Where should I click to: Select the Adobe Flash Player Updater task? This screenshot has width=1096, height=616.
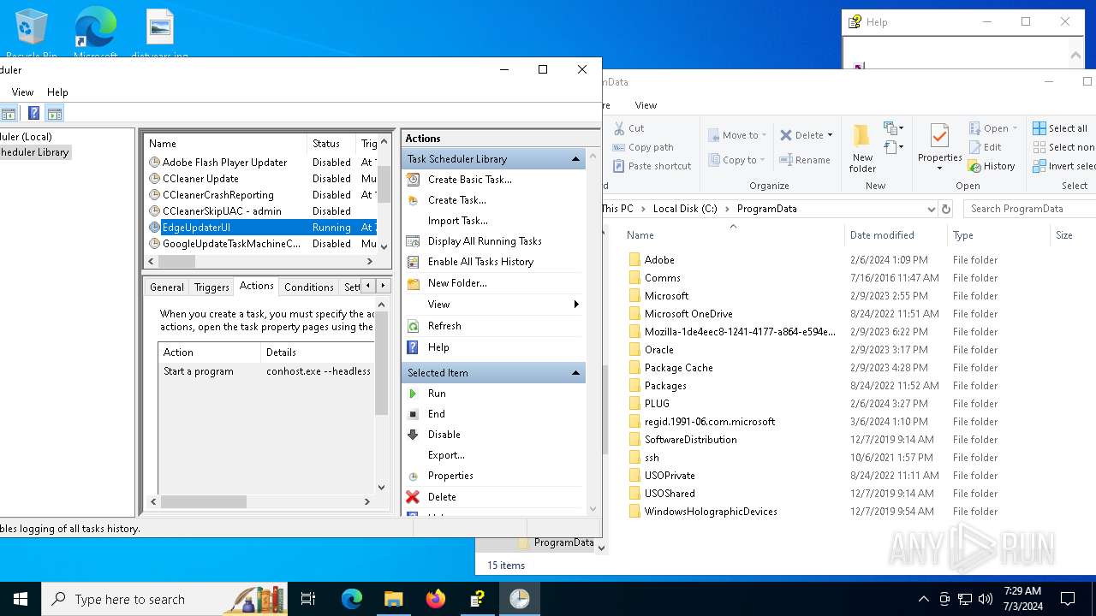point(262,163)
